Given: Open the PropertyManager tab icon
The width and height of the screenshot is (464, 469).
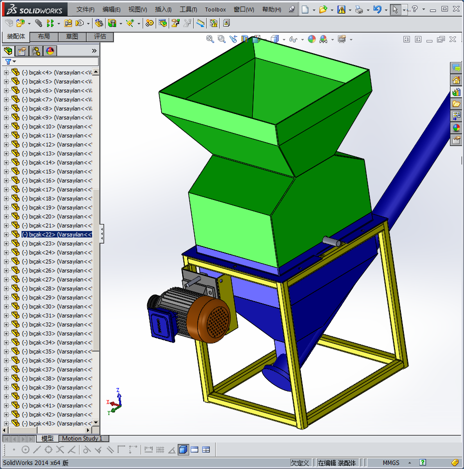Looking at the screenshot, I should tap(22, 51).
